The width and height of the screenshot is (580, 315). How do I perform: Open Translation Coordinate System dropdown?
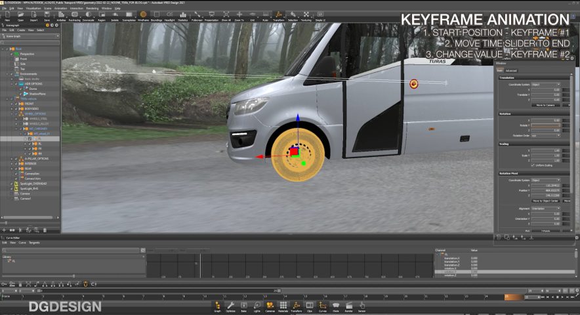pyautogui.click(x=546, y=85)
